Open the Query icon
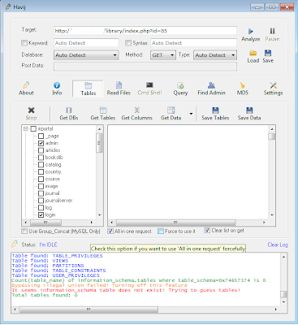Image resolution: width=298 pixels, height=325 pixels. pos(180,85)
